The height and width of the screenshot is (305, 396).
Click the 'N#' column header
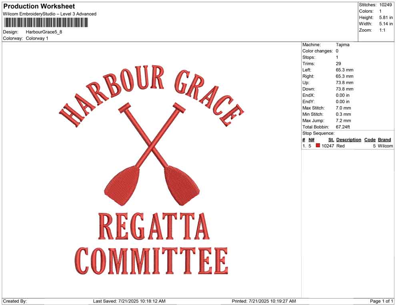(311, 140)
